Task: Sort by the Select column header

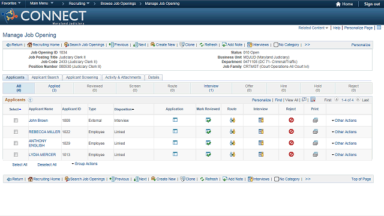Action: [x=15, y=109]
